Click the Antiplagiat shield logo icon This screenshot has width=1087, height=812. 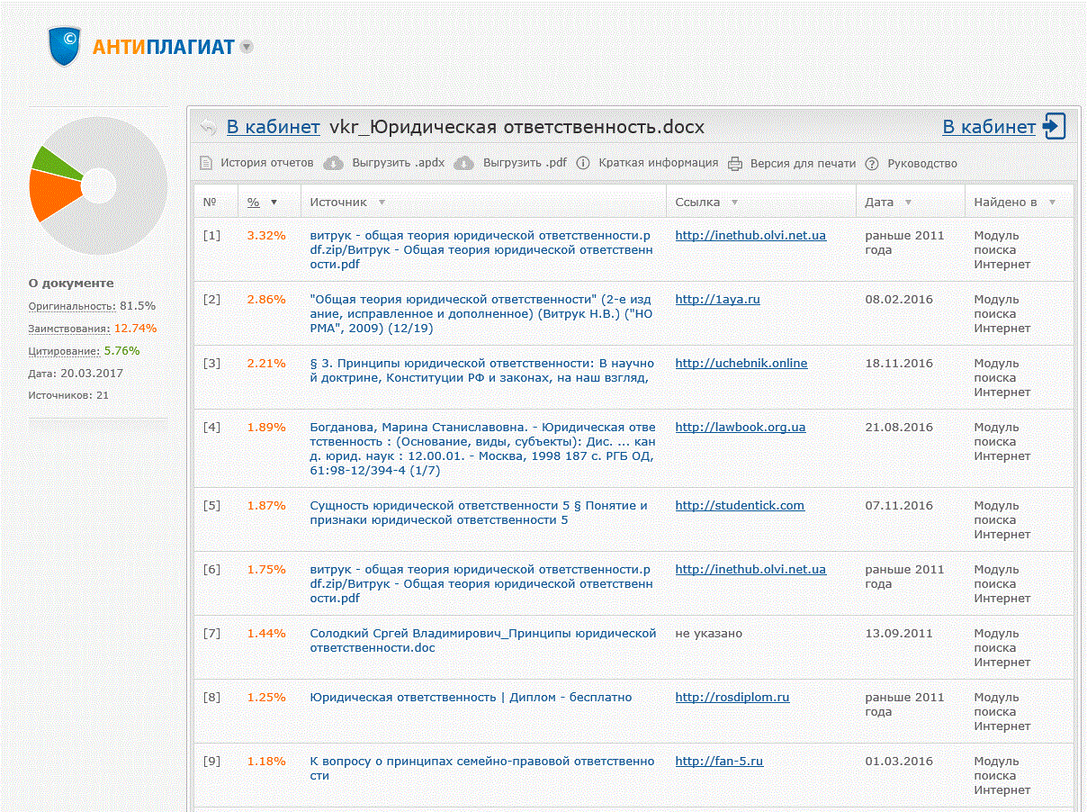(65, 47)
